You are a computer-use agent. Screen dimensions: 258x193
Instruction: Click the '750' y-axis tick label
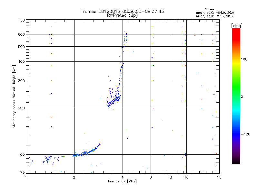(x=22, y=20)
